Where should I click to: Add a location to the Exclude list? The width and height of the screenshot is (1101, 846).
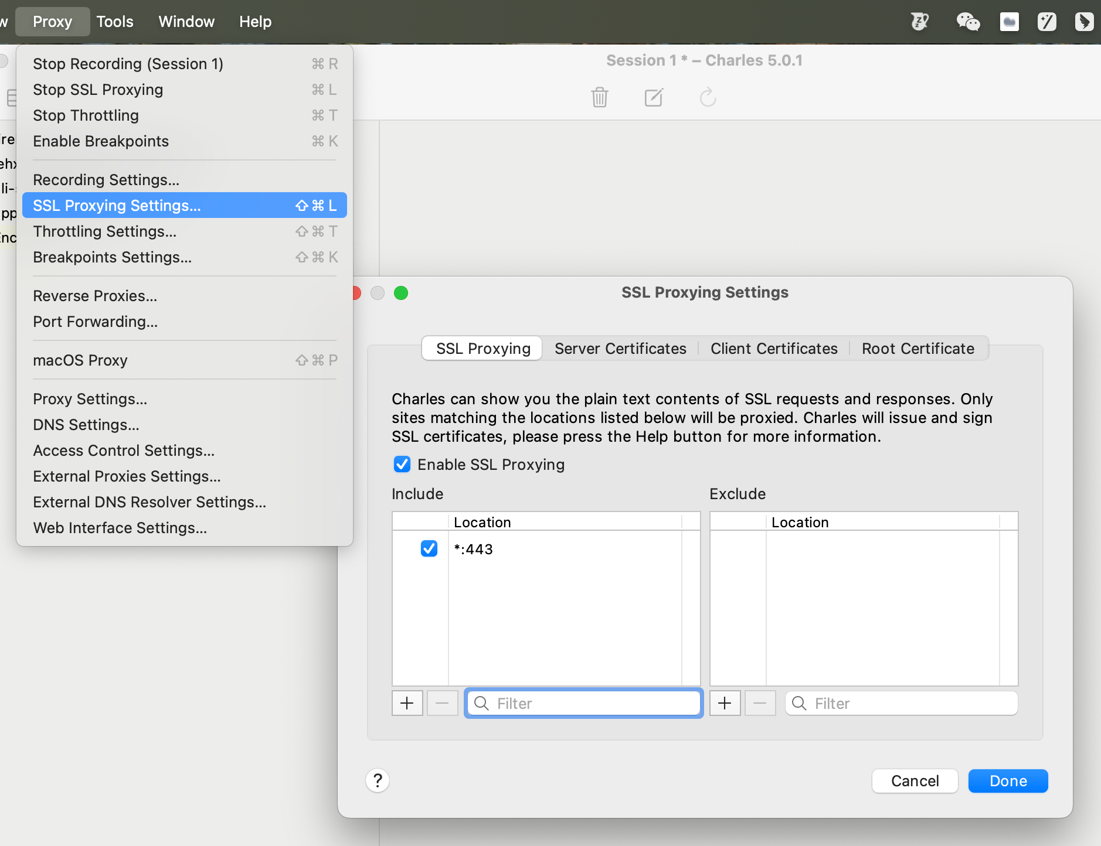pos(725,703)
